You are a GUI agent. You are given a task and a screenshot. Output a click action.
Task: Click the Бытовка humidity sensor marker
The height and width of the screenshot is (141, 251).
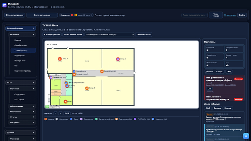tap(67, 86)
